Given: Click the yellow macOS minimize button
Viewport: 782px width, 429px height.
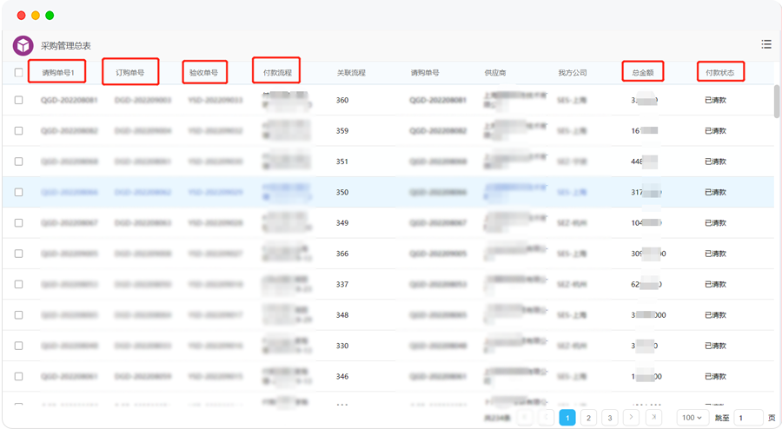Looking at the screenshot, I should 36,16.
